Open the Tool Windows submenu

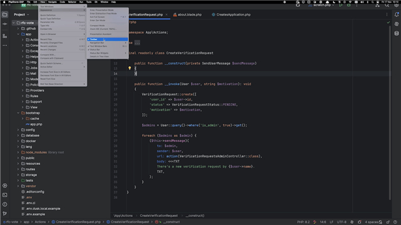[63, 7]
